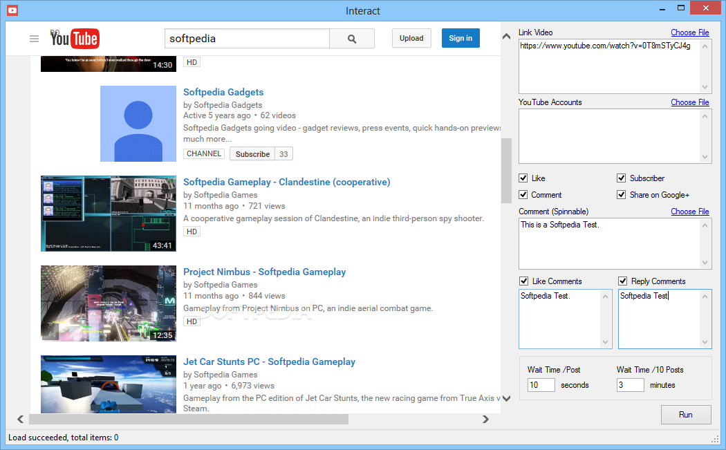Open Softpedia Gameplay - Clandestine title link
This screenshot has width=726, height=450.
pos(287,182)
